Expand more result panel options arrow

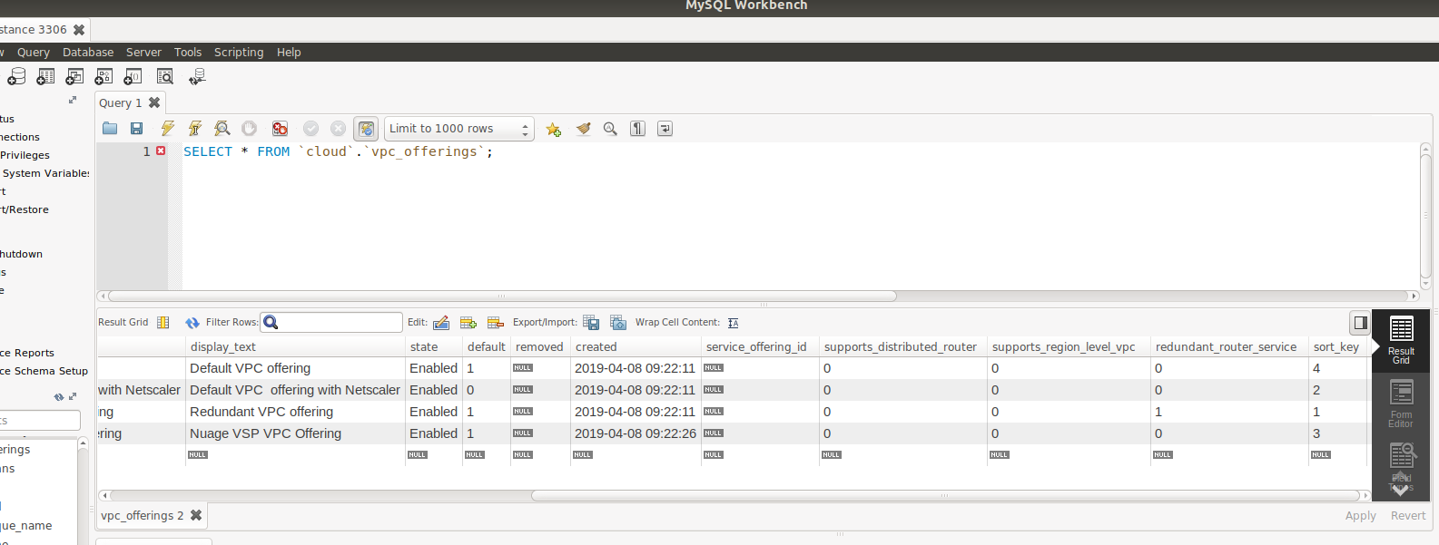pyautogui.click(x=1401, y=489)
